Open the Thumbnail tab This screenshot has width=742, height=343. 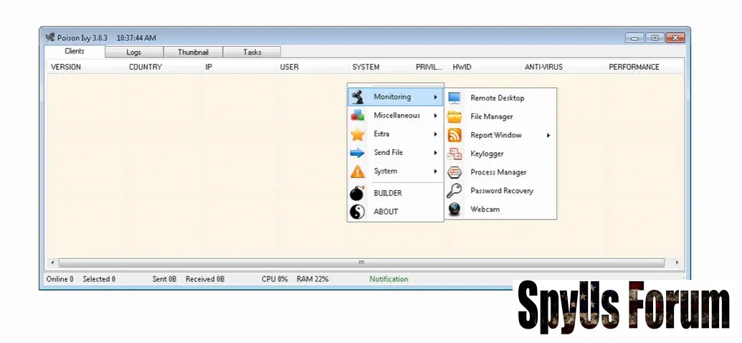pyautogui.click(x=193, y=52)
